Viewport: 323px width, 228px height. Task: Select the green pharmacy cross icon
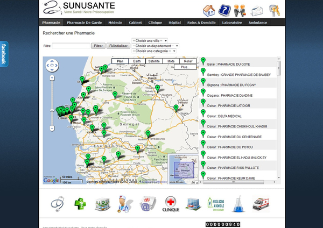pyautogui.click(x=80, y=203)
